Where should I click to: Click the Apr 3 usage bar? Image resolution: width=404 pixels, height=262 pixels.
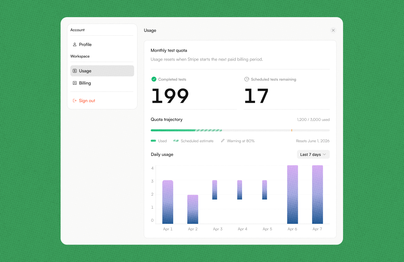pyautogui.click(x=215, y=190)
